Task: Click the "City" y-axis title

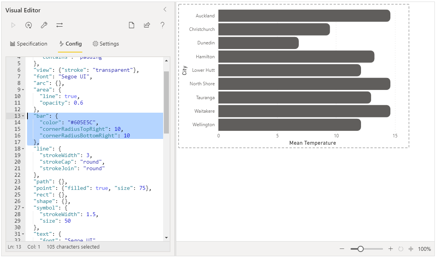Action: click(184, 71)
